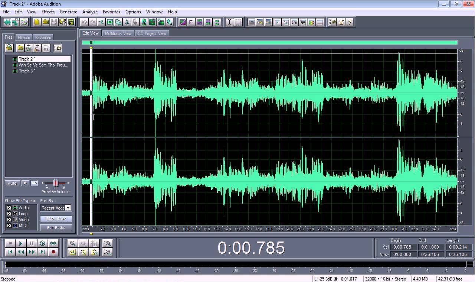This screenshot has height=282, width=475.
Task: Click the Preview Volume slider handle
Action: [56, 183]
